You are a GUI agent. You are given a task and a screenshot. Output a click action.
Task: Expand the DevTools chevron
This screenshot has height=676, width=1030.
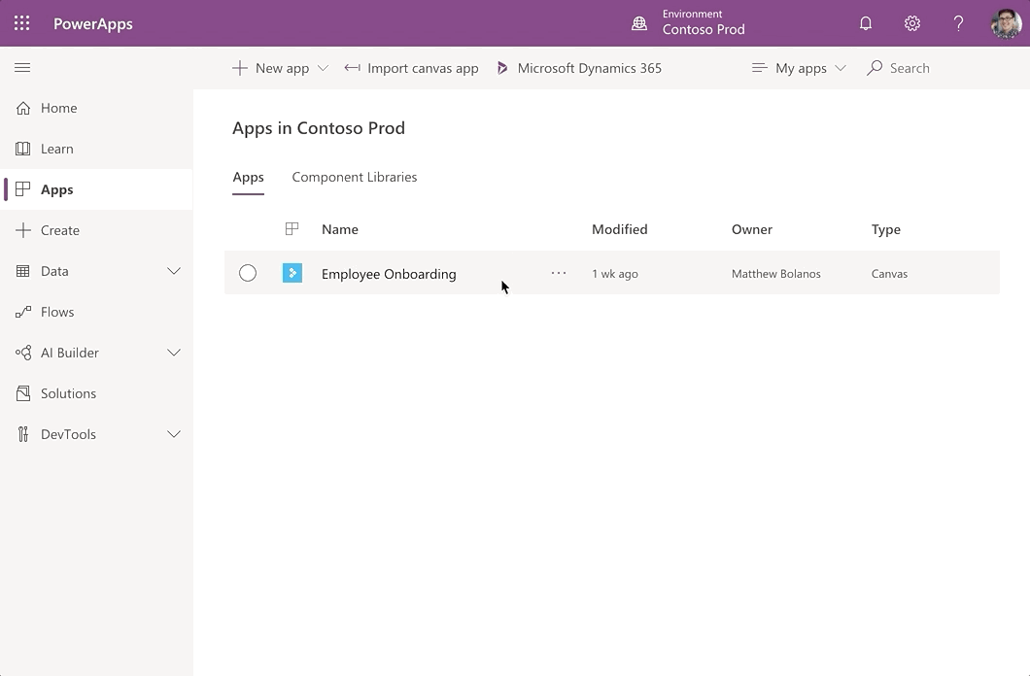coord(173,434)
